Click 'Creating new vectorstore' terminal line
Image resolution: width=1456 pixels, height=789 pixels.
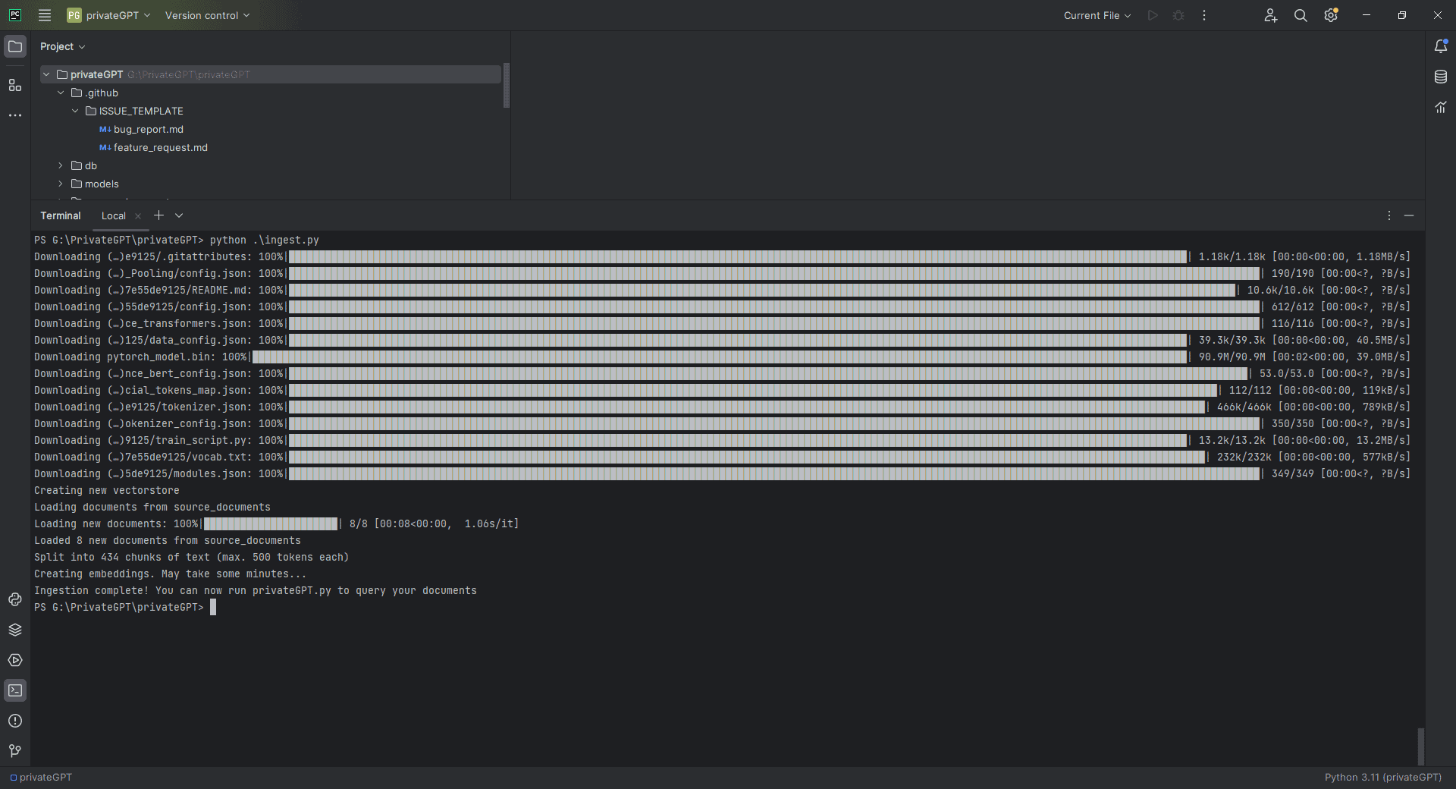[x=107, y=490]
